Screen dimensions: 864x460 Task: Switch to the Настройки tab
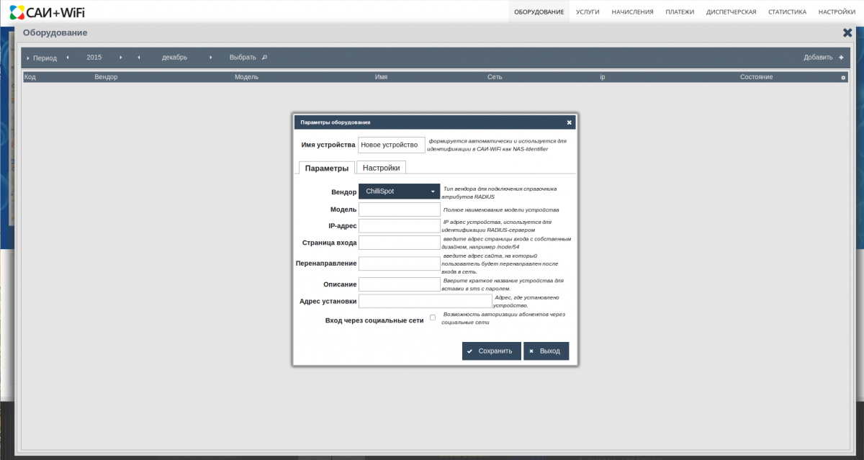[x=381, y=168]
